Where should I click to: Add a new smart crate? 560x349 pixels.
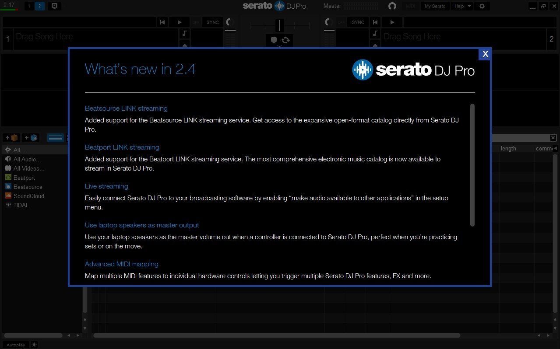(30, 138)
